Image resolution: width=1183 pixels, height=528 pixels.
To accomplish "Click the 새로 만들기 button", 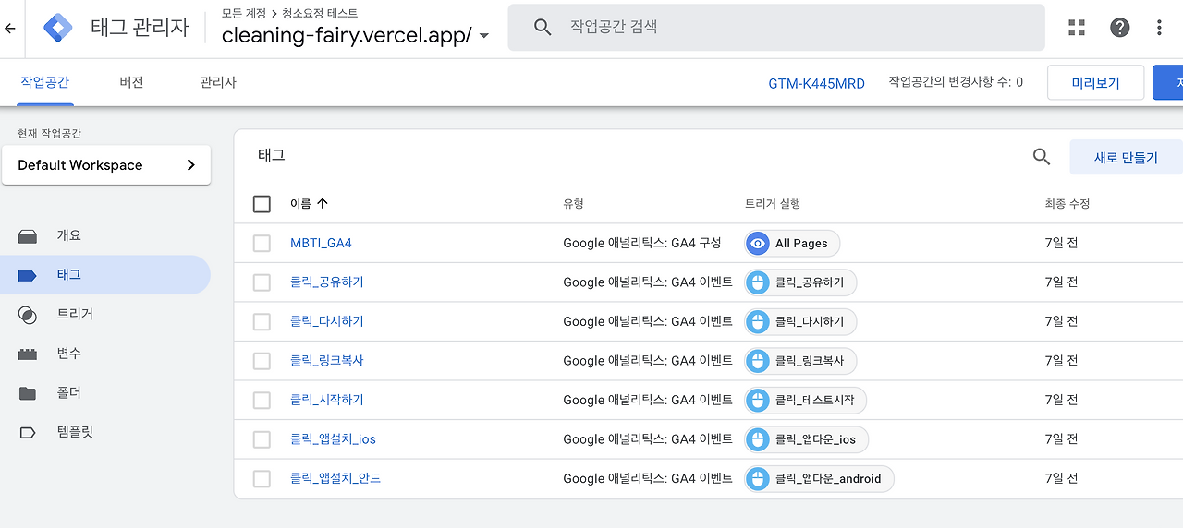I will coord(1126,158).
